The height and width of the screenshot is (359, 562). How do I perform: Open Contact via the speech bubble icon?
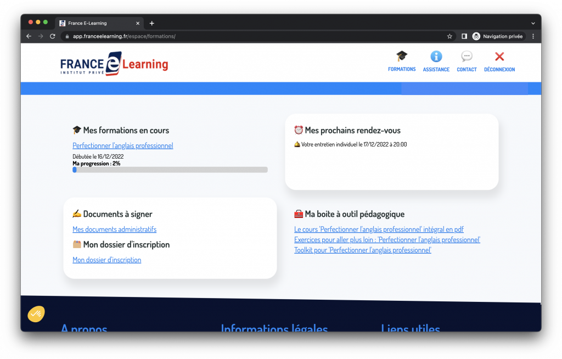coord(467,57)
